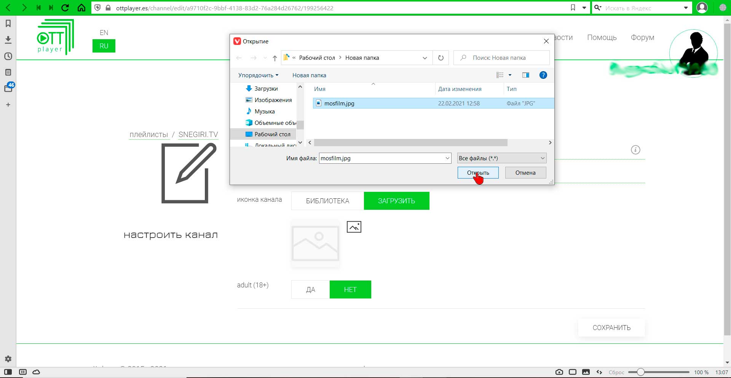
Task: Expand the file type filter dropdown
Action: (502, 158)
